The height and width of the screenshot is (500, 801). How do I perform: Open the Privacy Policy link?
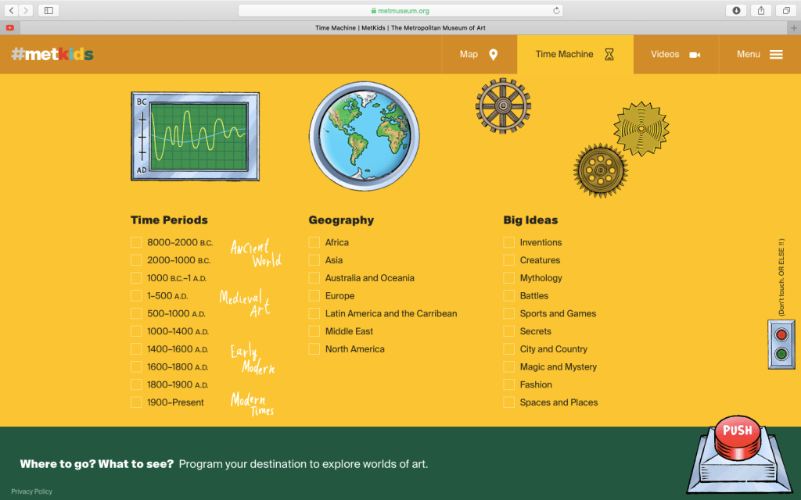click(32, 491)
